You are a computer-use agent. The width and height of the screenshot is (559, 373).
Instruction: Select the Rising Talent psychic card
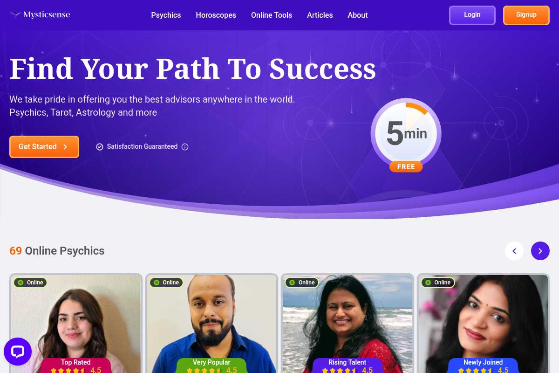point(348,323)
